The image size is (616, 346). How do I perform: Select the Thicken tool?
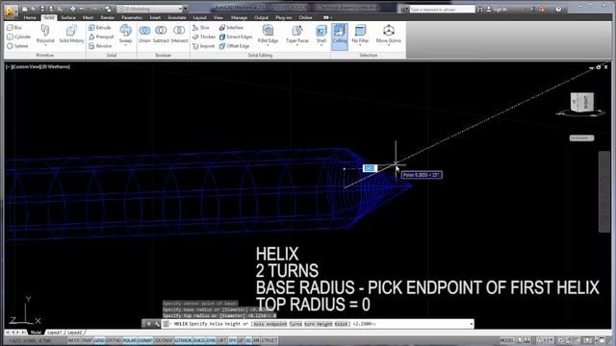[203, 37]
